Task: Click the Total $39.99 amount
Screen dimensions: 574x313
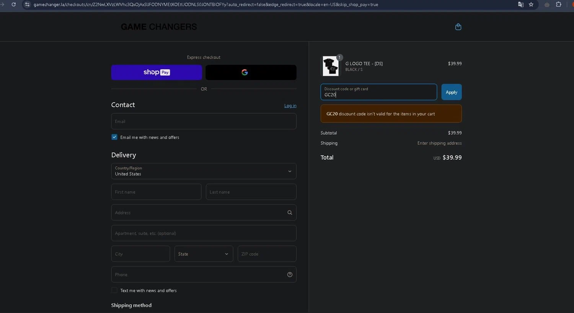Action: [x=452, y=158]
